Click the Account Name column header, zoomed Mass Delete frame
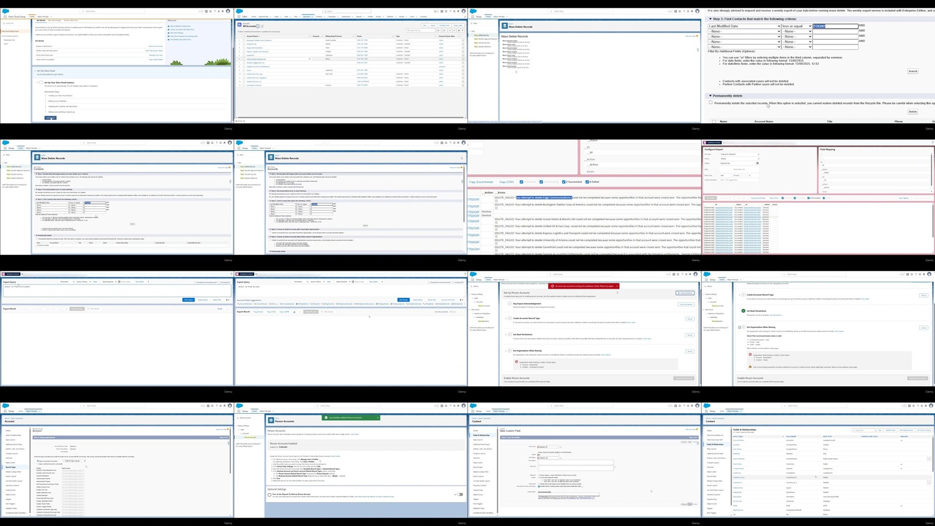935x526 pixels. pyautogui.click(x=764, y=121)
